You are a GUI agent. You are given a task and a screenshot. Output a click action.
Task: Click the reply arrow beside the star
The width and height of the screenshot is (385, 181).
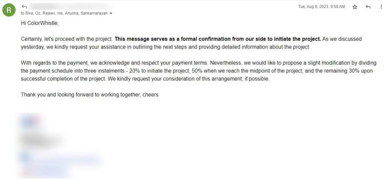point(368,7)
